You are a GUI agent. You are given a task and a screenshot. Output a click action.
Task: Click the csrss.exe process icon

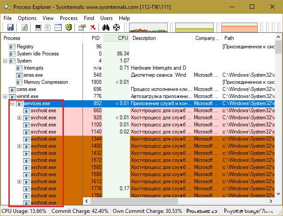pyautogui.click(x=12, y=89)
